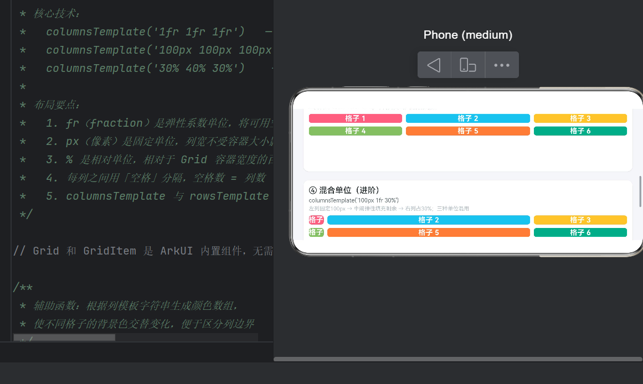Tap green 格子 4 cell in the preview
Viewport: 643px width, 384px height.
(355, 131)
